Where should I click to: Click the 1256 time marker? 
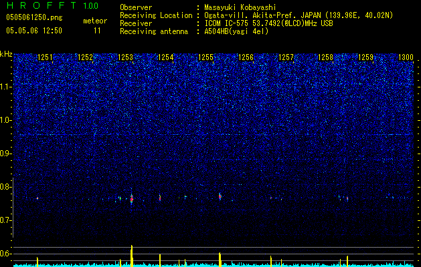coord(246,57)
